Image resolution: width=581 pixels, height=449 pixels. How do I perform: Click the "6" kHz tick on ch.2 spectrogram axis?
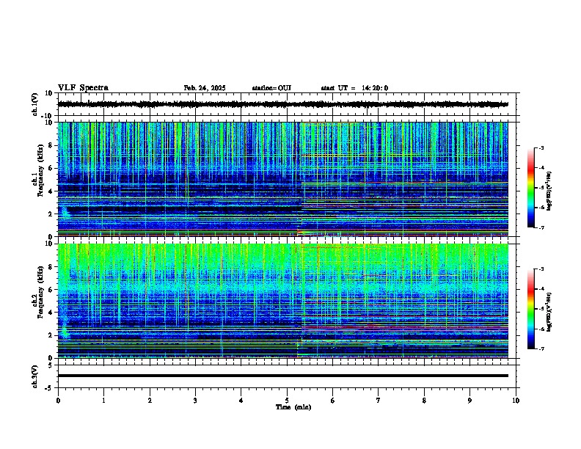click(51, 290)
